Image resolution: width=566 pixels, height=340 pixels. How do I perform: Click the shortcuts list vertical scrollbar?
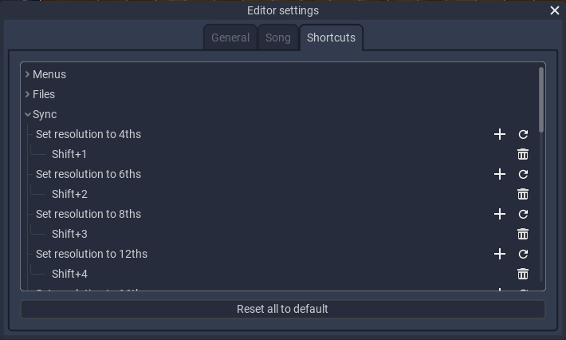coord(541,100)
